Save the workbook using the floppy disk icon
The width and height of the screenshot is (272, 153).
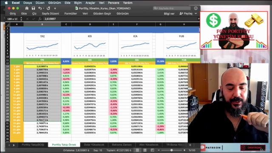pyautogui.click(x=33, y=8)
